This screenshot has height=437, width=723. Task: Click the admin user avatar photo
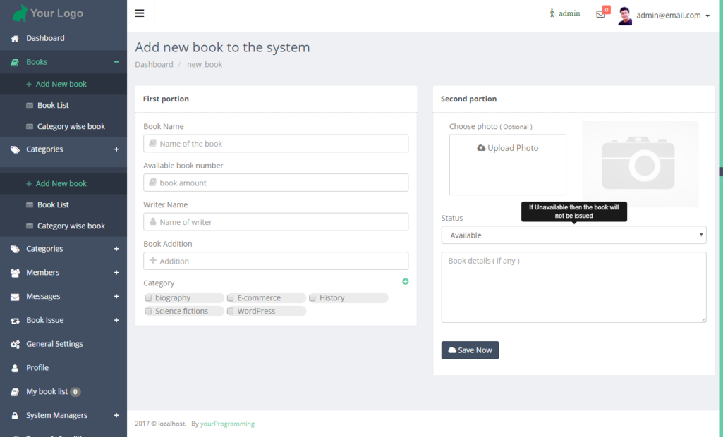[x=624, y=16]
